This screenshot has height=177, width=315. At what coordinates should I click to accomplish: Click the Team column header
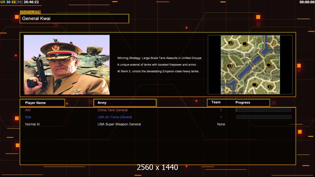coord(216,102)
